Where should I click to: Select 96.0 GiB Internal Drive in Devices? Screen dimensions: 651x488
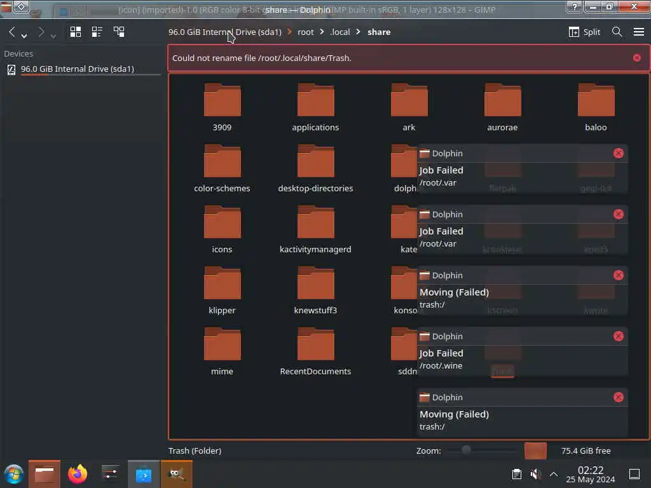click(x=82, y=69)
